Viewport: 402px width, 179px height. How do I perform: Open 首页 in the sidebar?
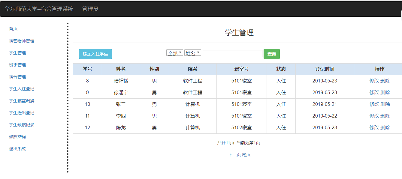click(13, 29)
